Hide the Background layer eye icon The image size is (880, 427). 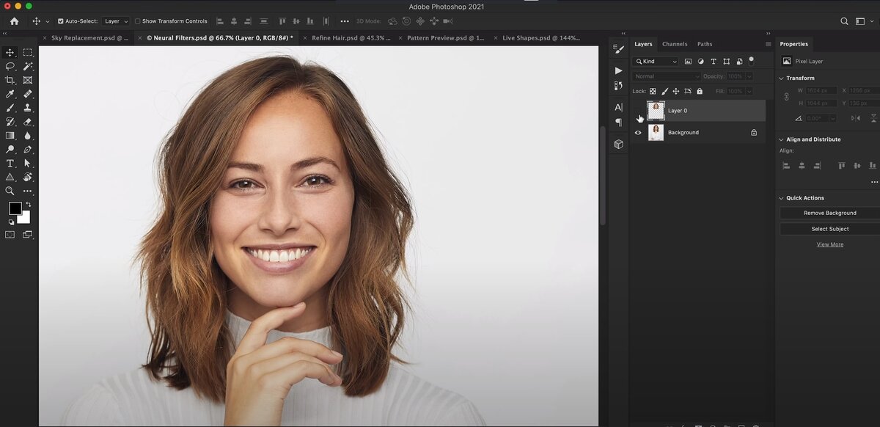tap(638, 133)
